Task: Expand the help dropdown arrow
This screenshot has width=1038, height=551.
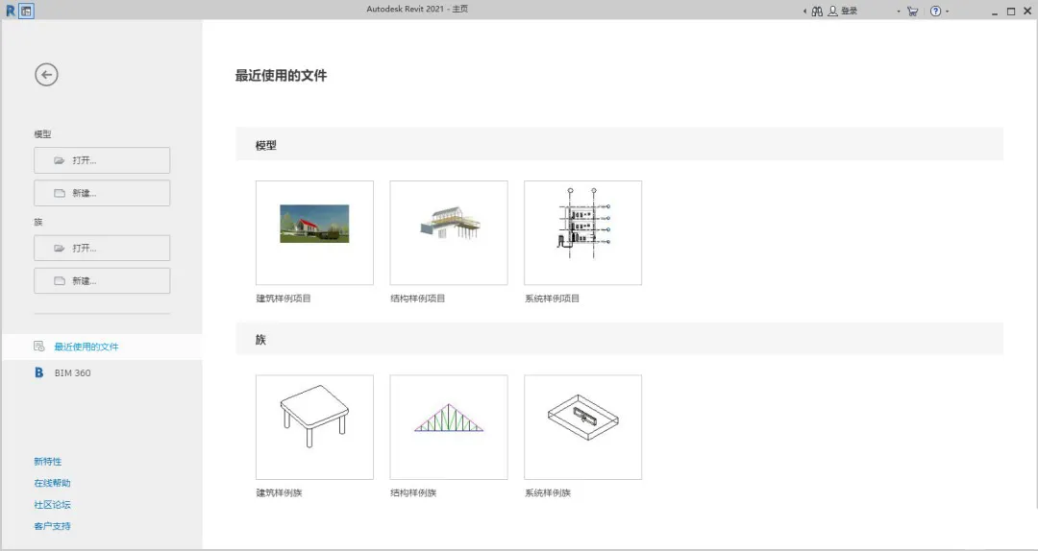Action: click(x=948, y=12)
